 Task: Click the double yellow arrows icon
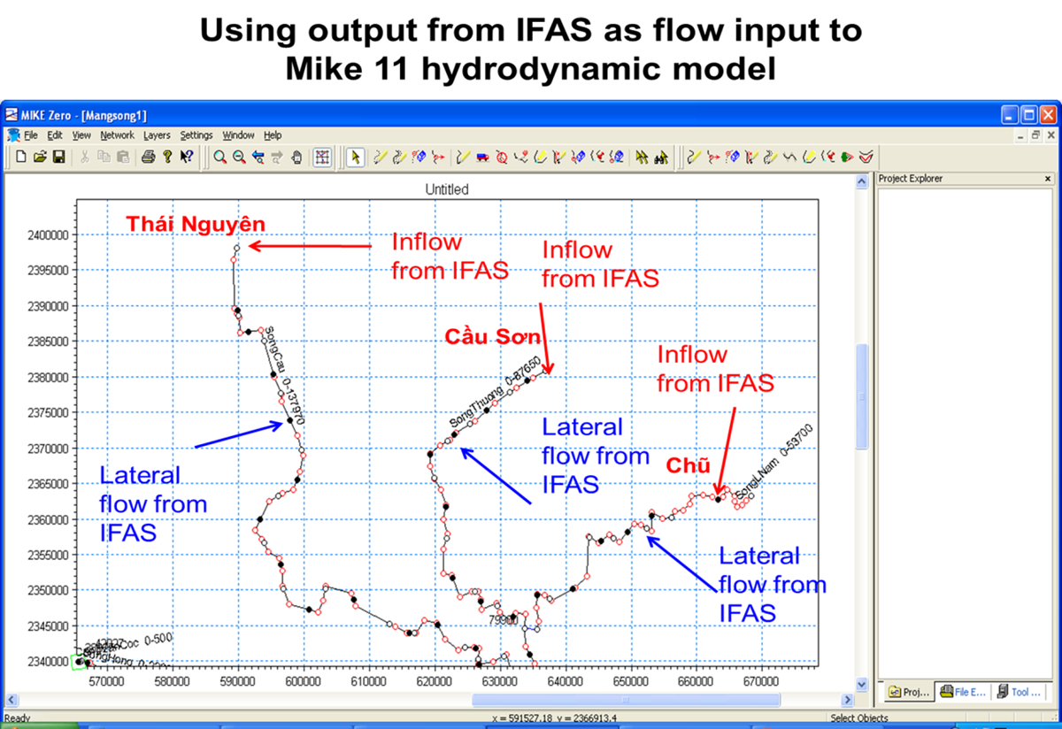(642, 157)
